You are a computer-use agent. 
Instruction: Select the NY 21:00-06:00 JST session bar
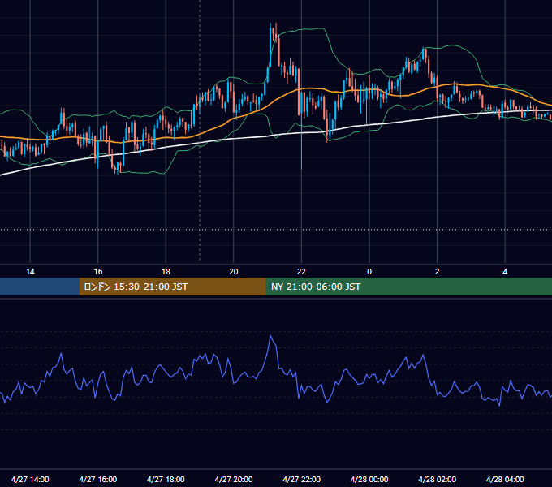coord(408,287)
